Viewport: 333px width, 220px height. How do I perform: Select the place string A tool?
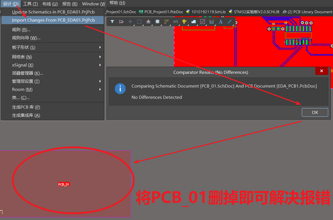pos(220,22)
